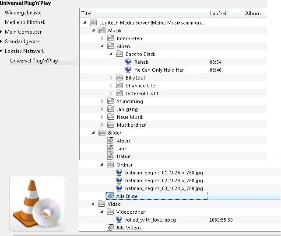Expand the Stilrichtung node
281x236 pixels.
pyautogui.click(x=102, y=101)
